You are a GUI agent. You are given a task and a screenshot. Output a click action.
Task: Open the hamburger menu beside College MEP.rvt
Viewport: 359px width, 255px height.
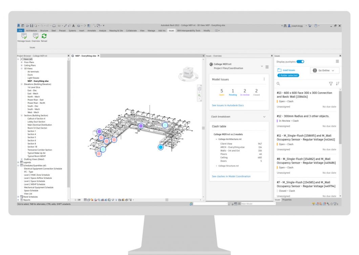pos(267,67)
